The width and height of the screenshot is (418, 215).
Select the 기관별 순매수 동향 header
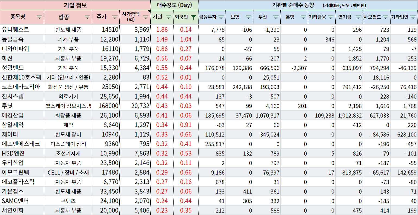coord(308,5)
